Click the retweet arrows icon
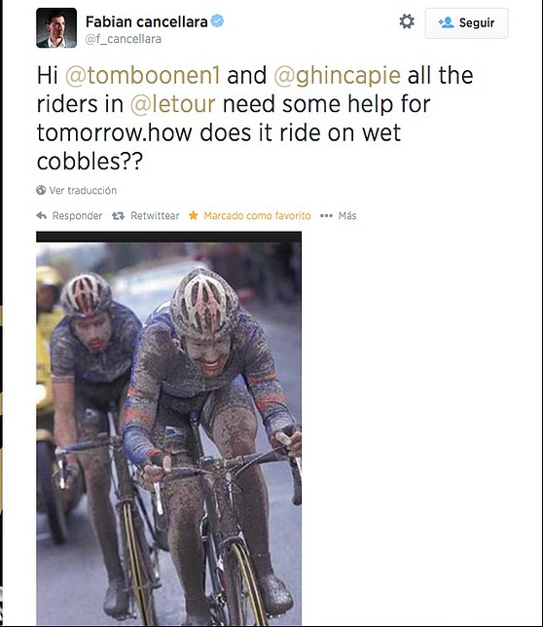This screenshot has width=543, height=627. [x=118, y=216]
